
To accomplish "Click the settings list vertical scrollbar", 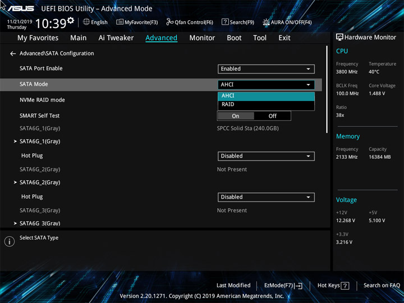I will pos(327,89).
